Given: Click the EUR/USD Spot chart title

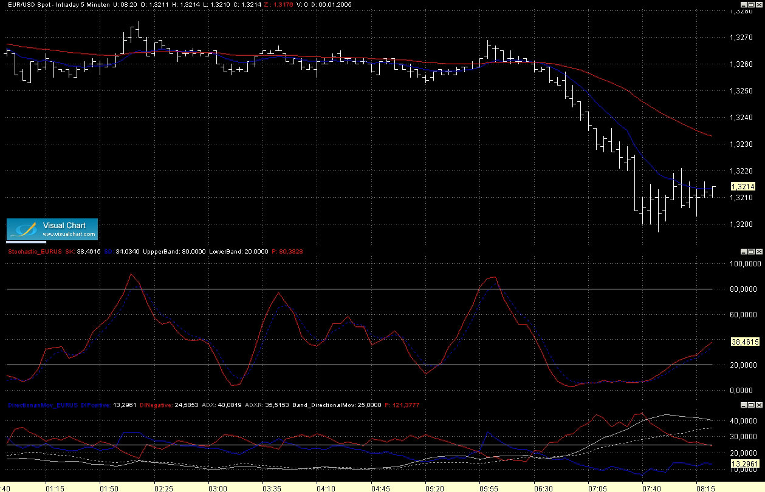Looking at the screenshot, I should (x=27, y=4).
